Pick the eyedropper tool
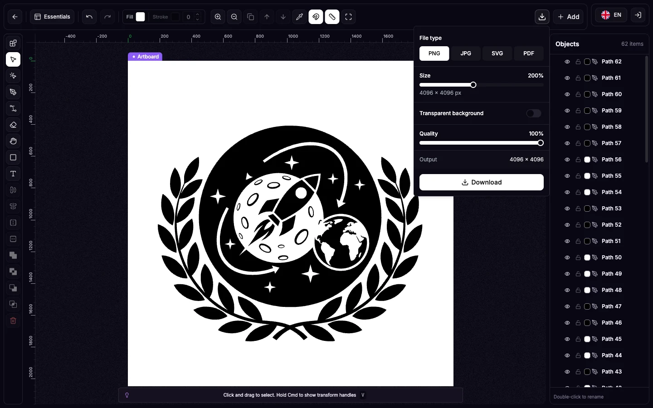 (300, 17)
